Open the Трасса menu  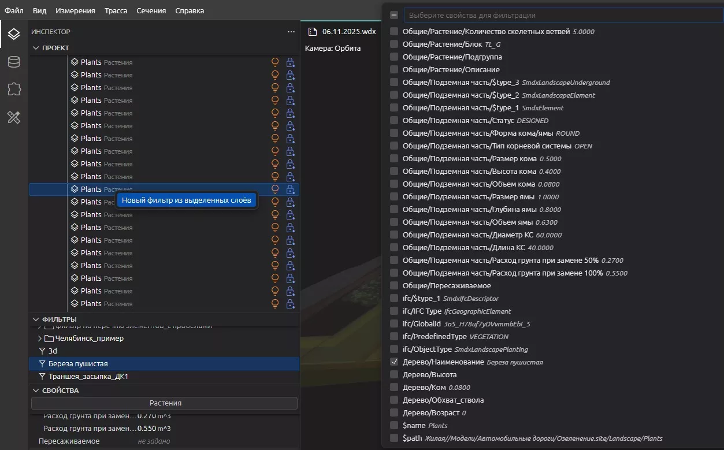coord(116,10)
